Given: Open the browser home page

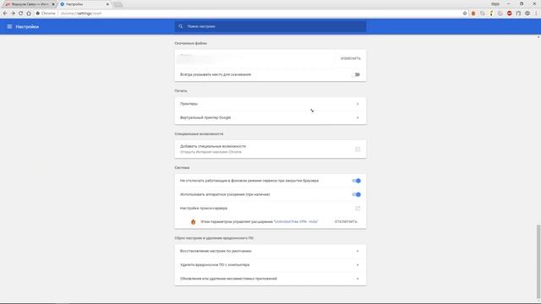Looking at the screenshot, I should (29, 14).
